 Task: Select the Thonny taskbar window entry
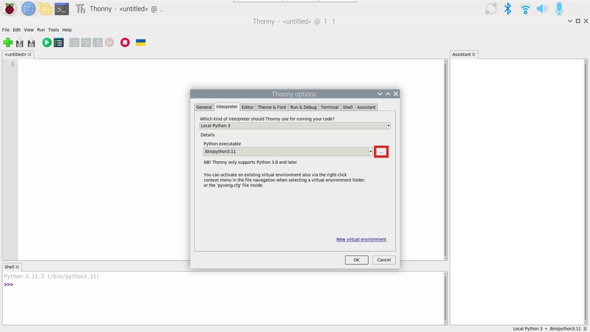point(120,9)
